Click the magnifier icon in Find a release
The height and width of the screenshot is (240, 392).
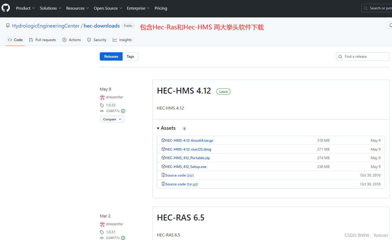340,57
